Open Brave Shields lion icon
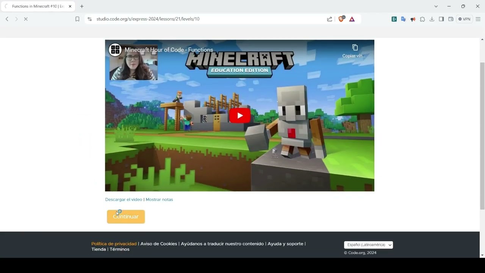The height and width of the screenshot is (273, 485). pos(341,19)
